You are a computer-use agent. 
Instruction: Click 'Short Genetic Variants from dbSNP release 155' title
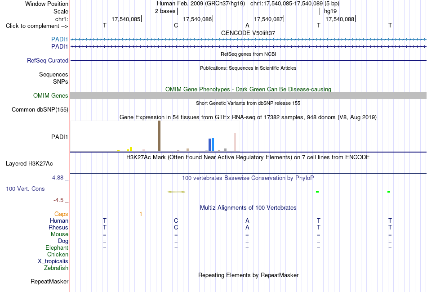tap(248, 103)
